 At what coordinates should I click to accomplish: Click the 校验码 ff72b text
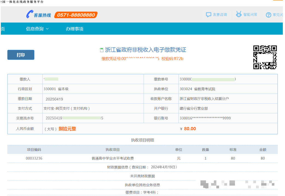coord(172,59)
